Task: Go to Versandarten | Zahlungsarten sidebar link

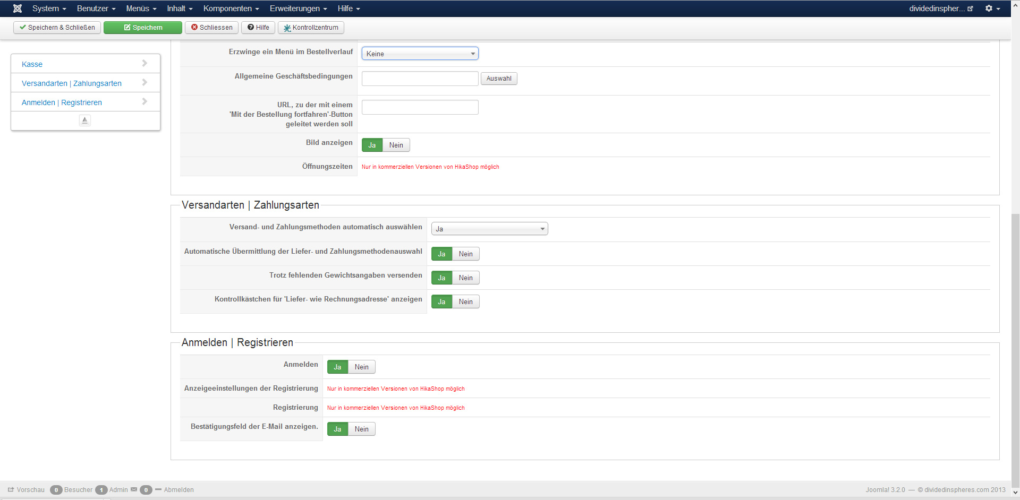Action: (x=72, y=83)
